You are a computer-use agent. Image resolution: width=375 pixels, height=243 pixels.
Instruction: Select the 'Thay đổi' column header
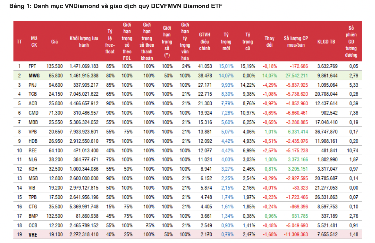click(x=269, y=42)
